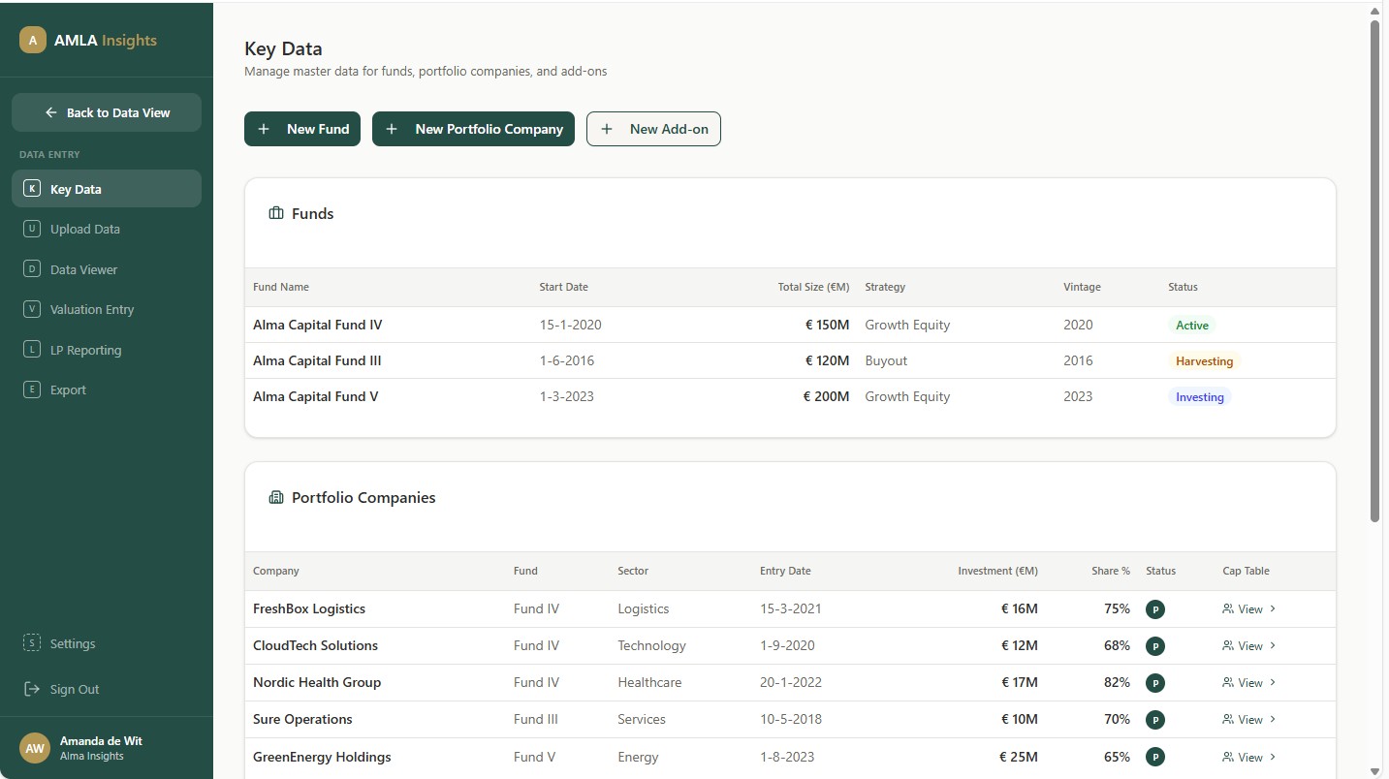Image resolution: width=1389 pixels, height=779 pixels.
Task: Click the Investment (€M) column header
Action: 997,571
